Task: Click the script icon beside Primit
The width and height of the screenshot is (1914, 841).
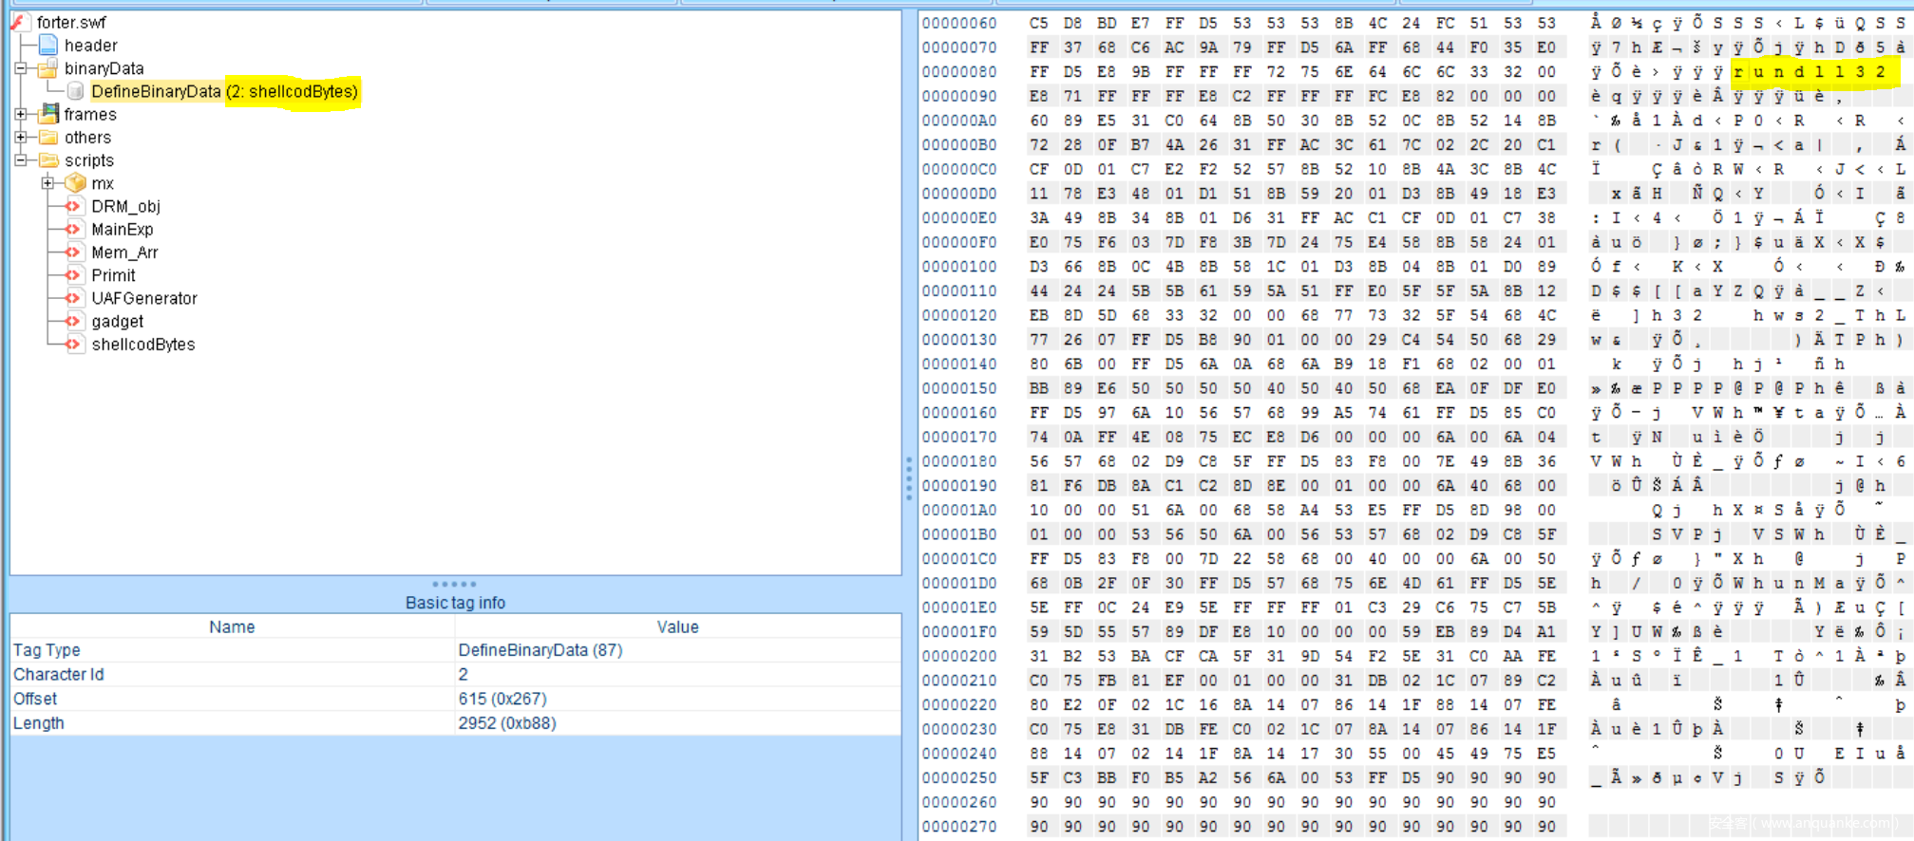Action: tap(73, 275)
